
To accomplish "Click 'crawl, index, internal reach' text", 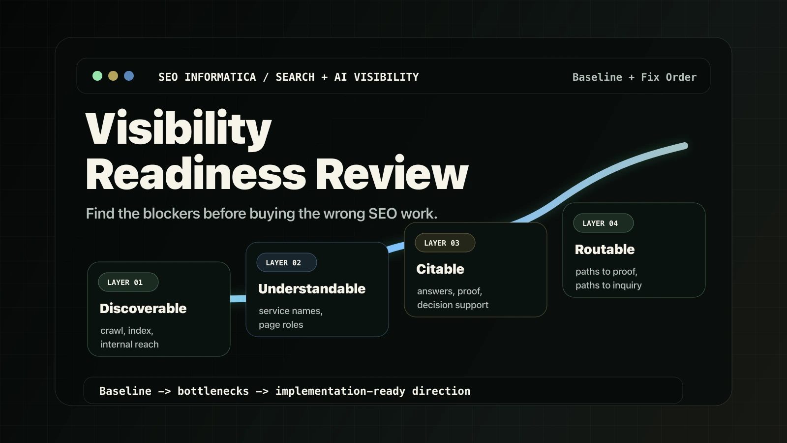I will pos(129,338).
